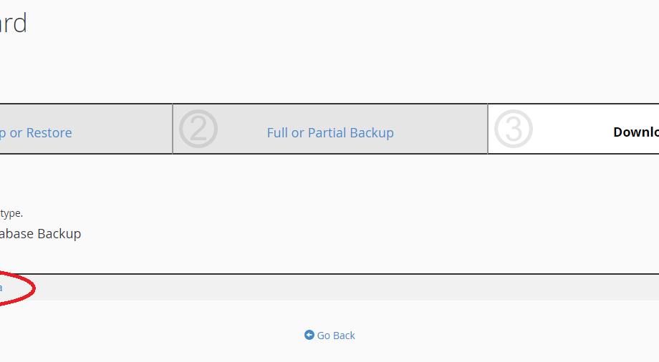Return to the 'Backup or Restore' step link
This screenshot has width=659, height=362.
coord(36,132)
